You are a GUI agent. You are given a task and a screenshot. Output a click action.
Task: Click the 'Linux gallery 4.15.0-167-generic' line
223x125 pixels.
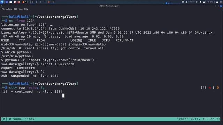pos(107,33)
